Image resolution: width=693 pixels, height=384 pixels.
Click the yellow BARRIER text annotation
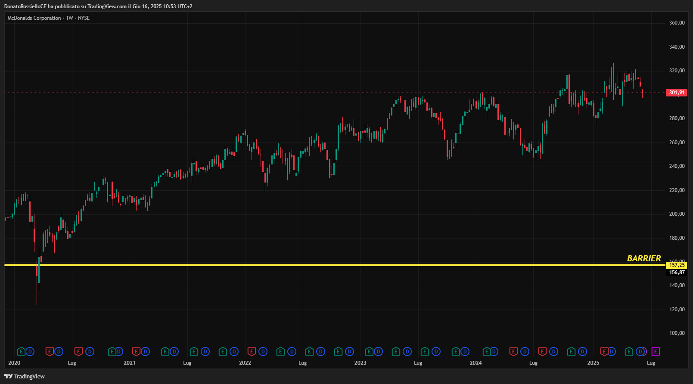(644, 258)
